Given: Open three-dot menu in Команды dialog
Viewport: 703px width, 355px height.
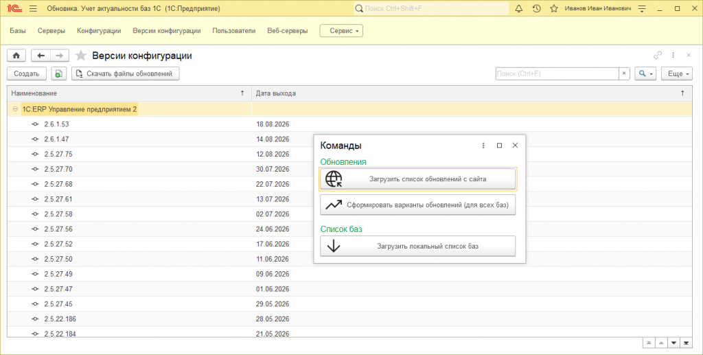Looking at the screenshot, I should 483,146.
